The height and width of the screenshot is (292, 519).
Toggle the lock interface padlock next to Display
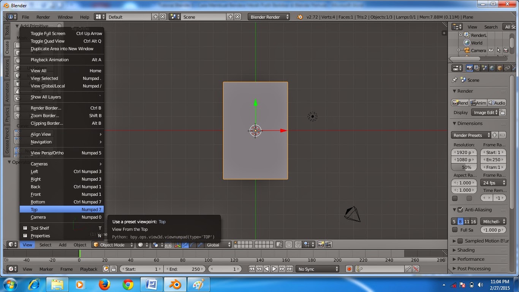pyautogui.click(x=502, y=113)
